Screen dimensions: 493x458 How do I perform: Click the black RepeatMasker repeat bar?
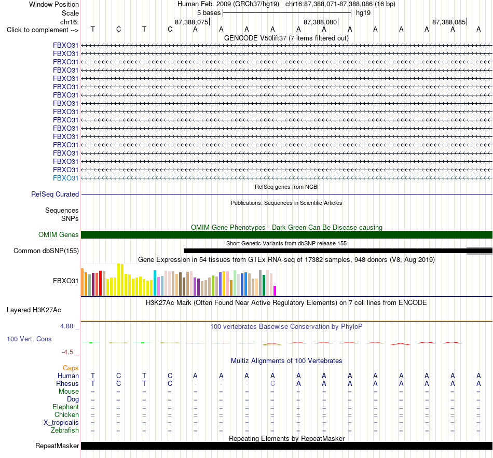point(286,446)
